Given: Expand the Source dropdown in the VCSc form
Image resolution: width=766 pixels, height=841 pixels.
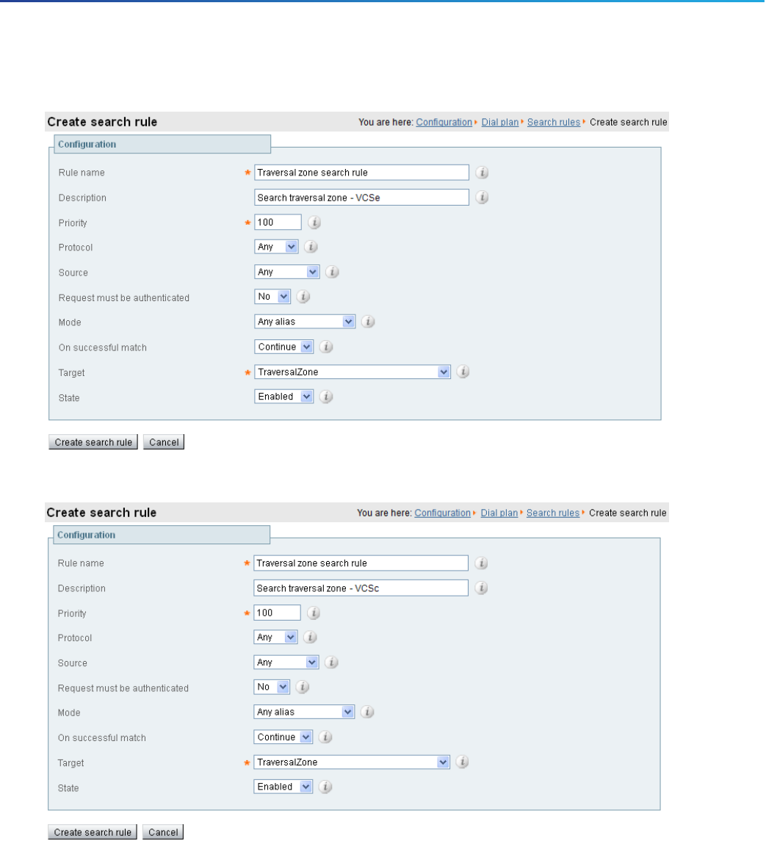Looking at the screenshot, I should (286, 663).
